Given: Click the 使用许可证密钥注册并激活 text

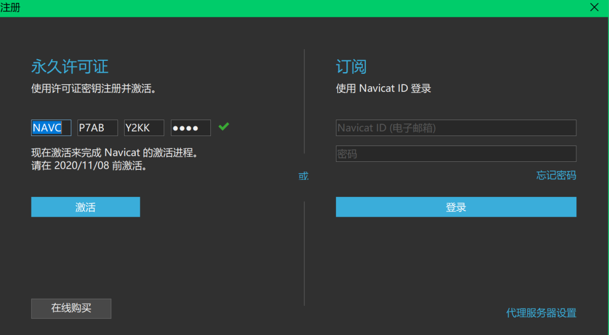Looking at the screenshot, I should [x=94, y=89].
